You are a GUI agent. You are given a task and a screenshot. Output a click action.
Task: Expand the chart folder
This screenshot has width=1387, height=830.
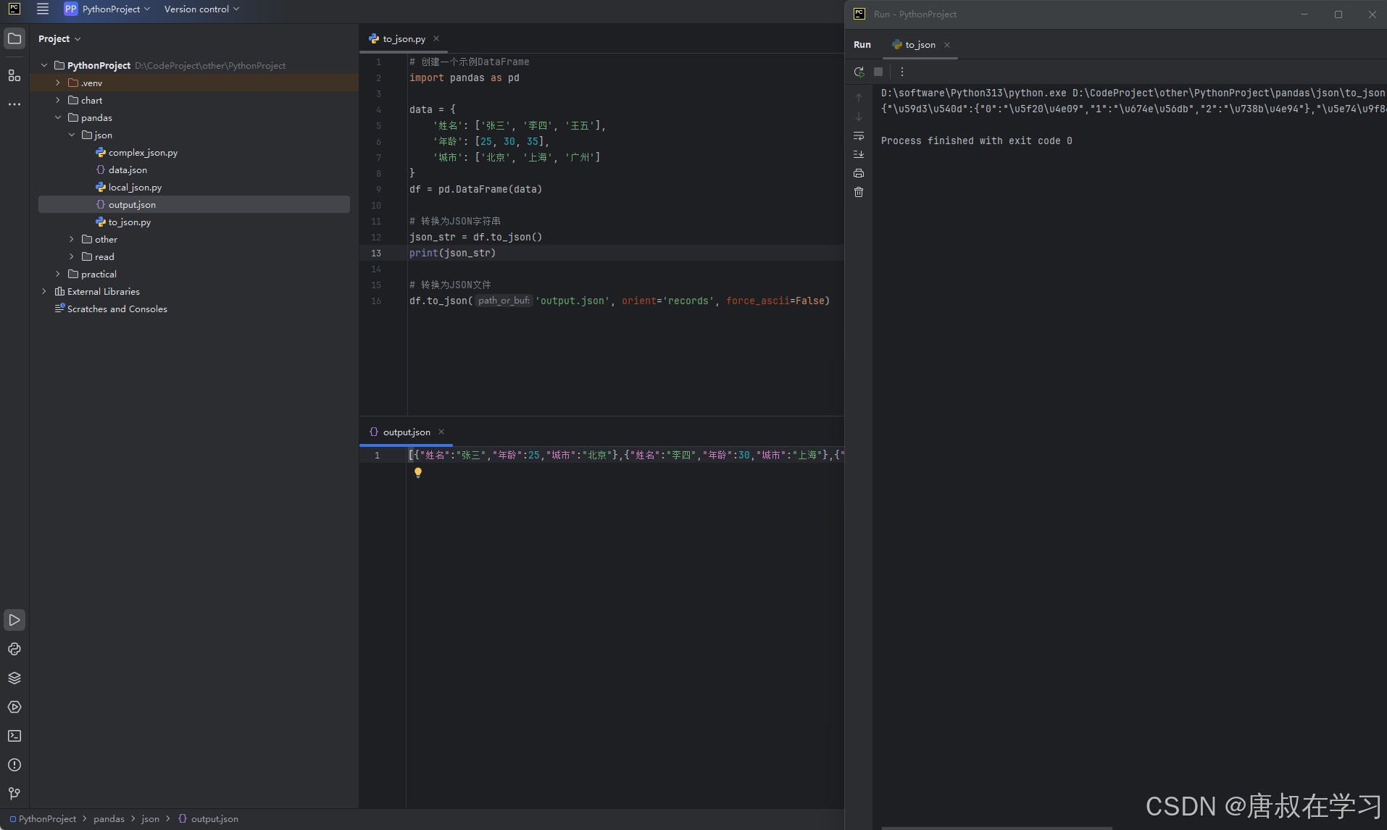[x=58, y=100]
